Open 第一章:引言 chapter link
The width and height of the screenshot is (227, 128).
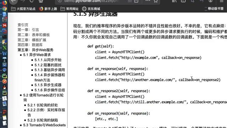point(28,30)
